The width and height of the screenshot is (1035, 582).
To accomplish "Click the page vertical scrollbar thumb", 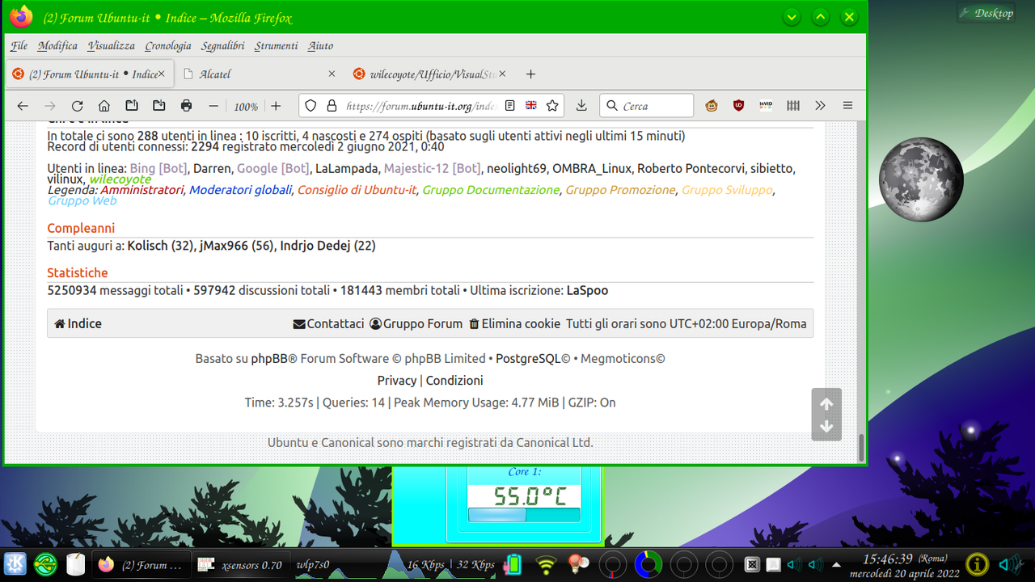I will pyautogui.click(x=861, y=448).
